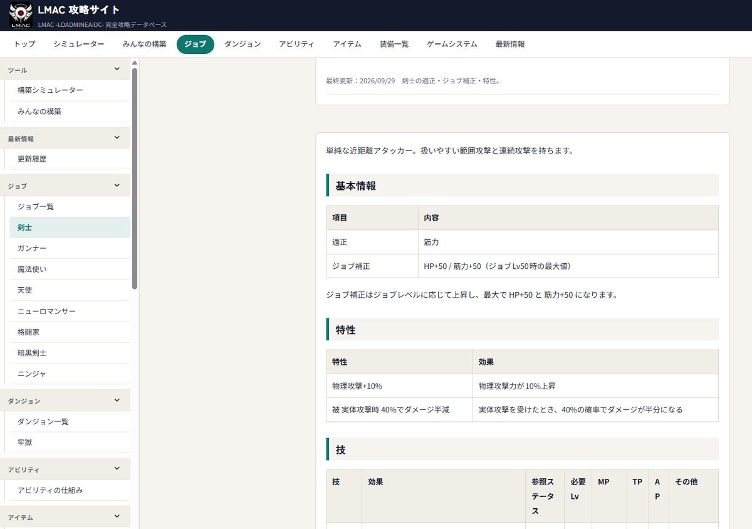Click the sidebar scrollbar up arrow
The width and height of the screenshot is (752, 529).
[135, 63]
